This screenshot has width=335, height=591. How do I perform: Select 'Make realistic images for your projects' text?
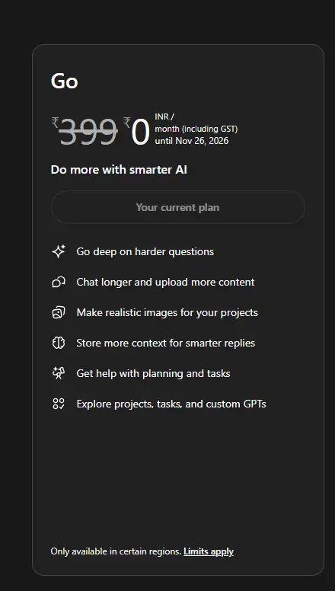pos(167,313)
